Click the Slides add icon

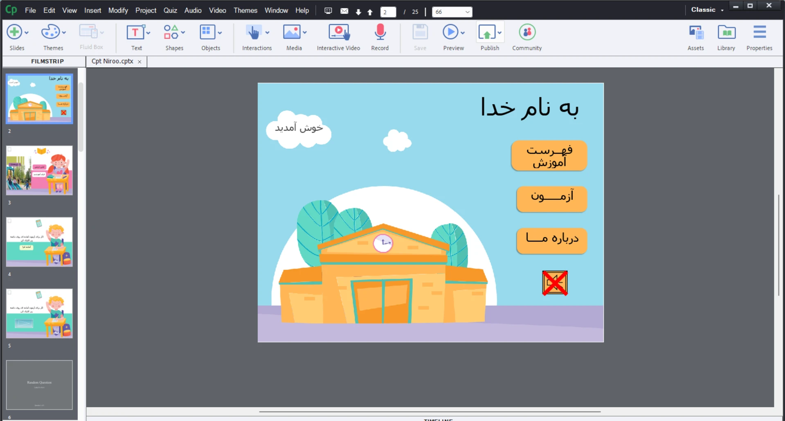coord(14,32)
